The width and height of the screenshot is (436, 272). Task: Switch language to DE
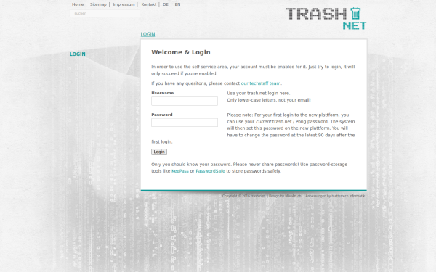[x=166, y=4]
